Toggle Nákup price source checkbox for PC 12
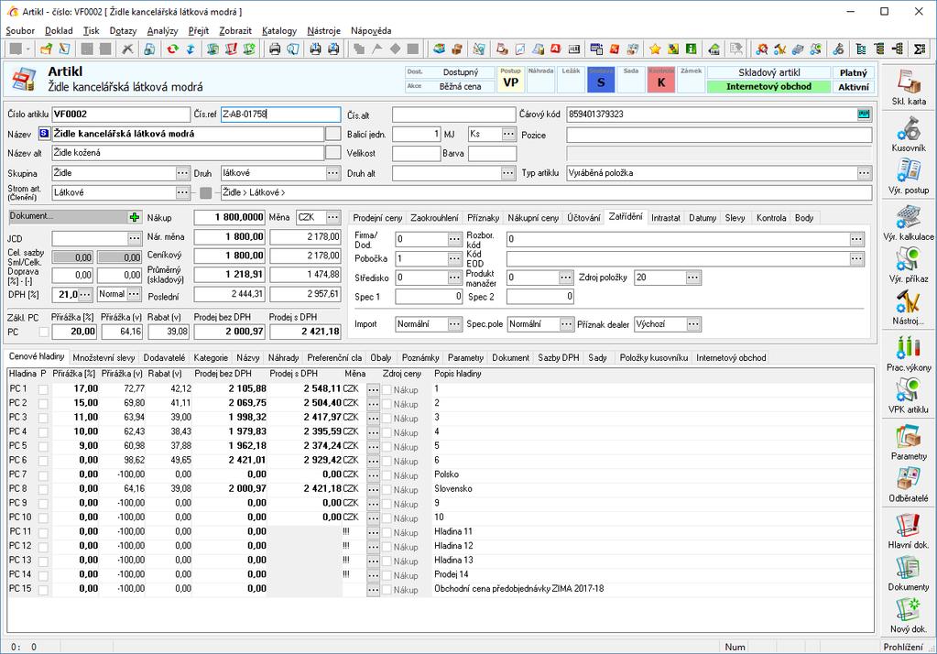The width and height of the screenshot is (937, 654). tap(387, 547)
